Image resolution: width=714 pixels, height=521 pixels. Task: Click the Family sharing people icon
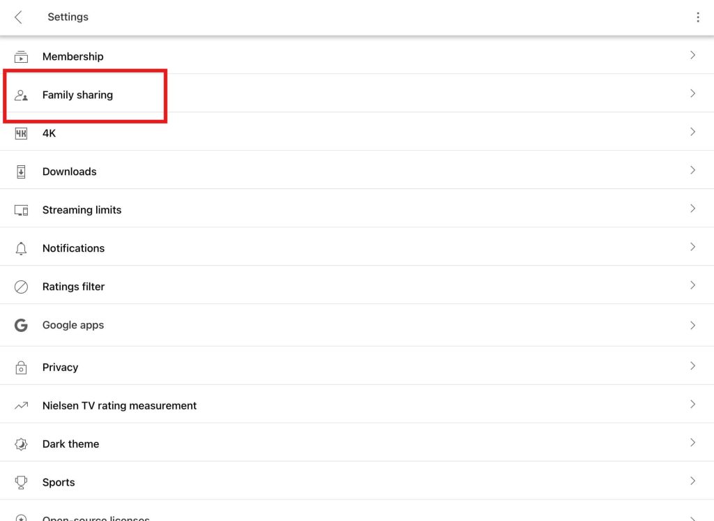[x=21, y=95]
